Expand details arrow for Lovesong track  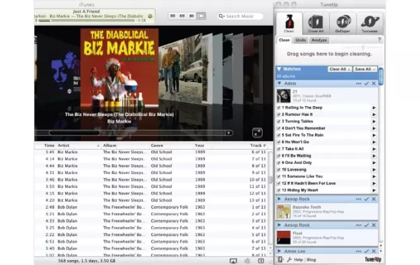click(374, 170)
